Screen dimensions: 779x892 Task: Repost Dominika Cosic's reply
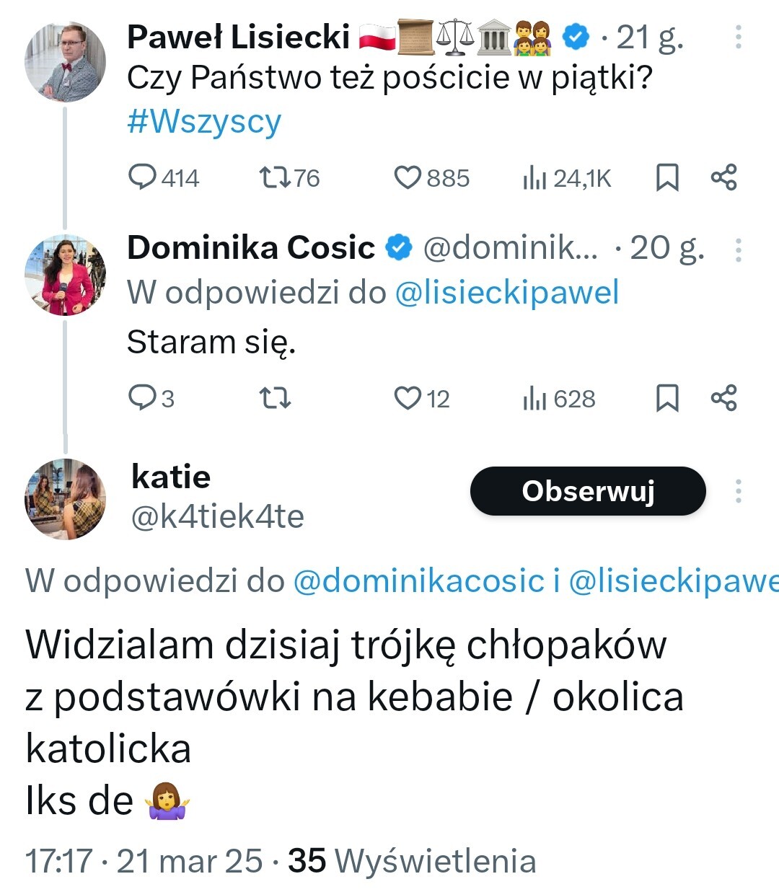coord(274,398)
